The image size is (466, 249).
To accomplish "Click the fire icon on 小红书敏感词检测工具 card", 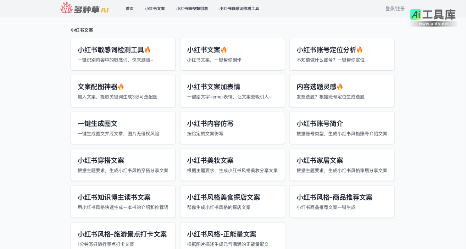I will coord(148,50).
